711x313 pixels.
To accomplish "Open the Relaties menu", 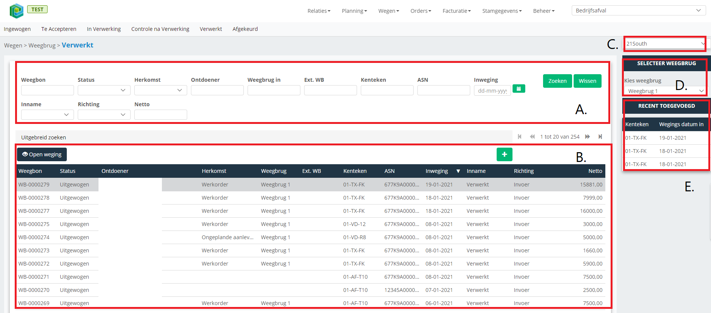I will tap(319, 11).
